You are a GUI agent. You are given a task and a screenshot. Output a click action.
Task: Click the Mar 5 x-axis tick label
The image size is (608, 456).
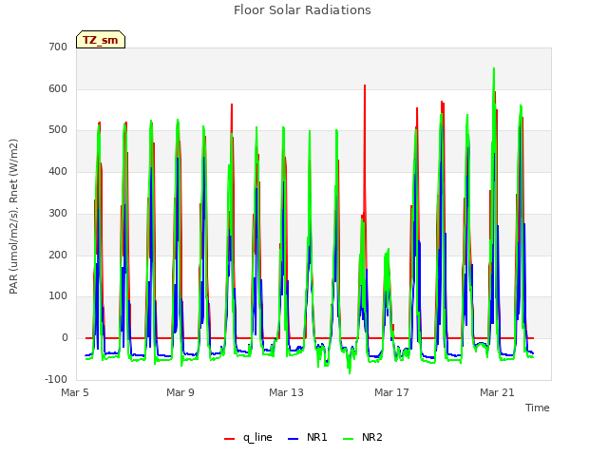tap(75, 392)
